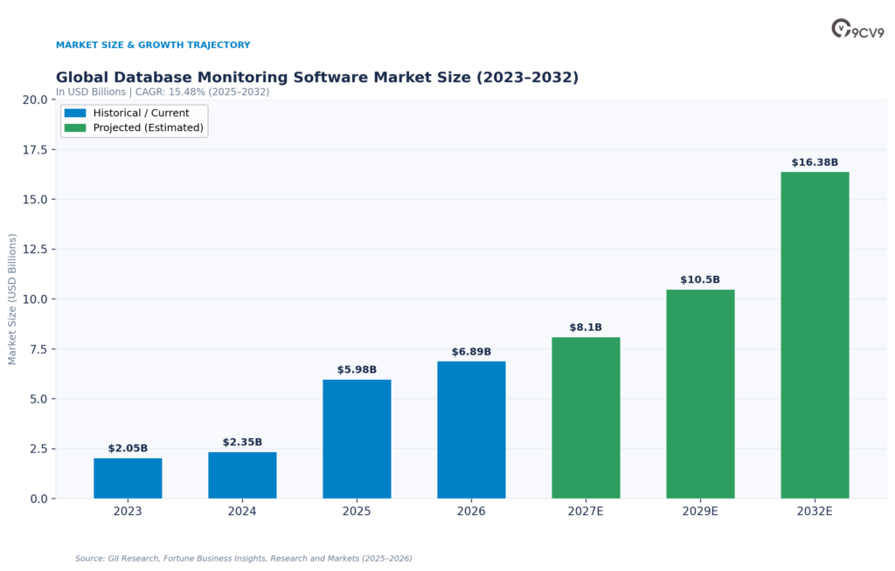Select the 2027E green bar
895x571 pixels.
click(x=586, y=417)
